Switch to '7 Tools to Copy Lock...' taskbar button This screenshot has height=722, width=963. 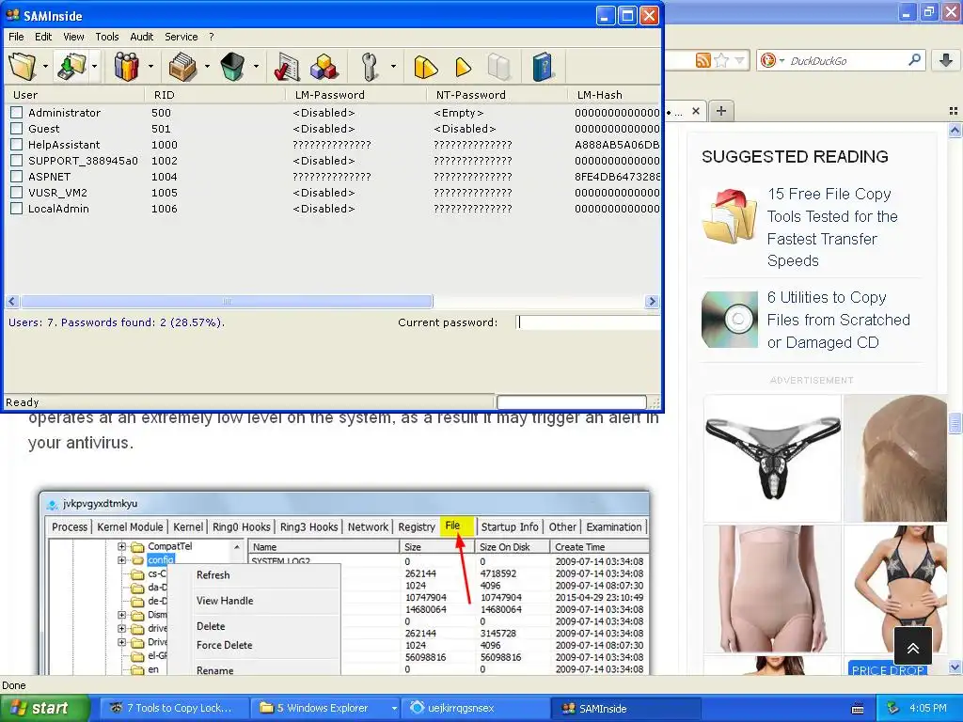pos(174,709)
